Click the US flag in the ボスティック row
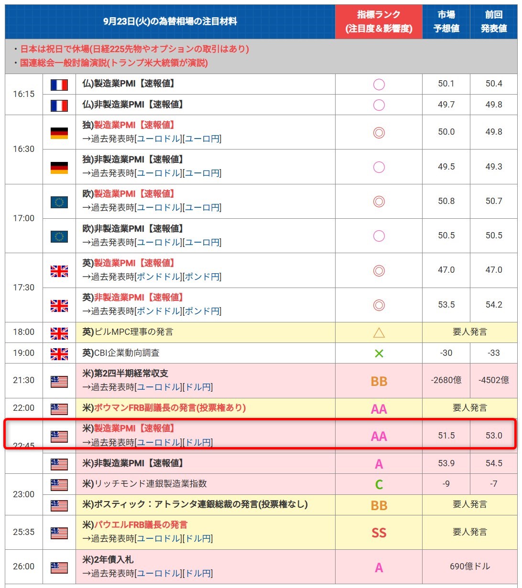The image size is (522, 588). click(x=59, y=505)
